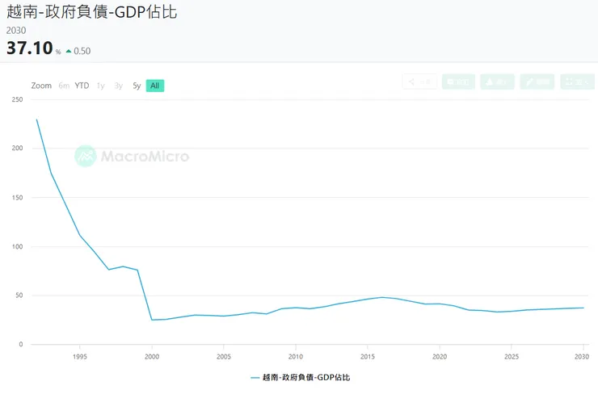Screen dimensions: 598x394
Task: Click the 2015 label on the x-axis
Action: point(368,356)
